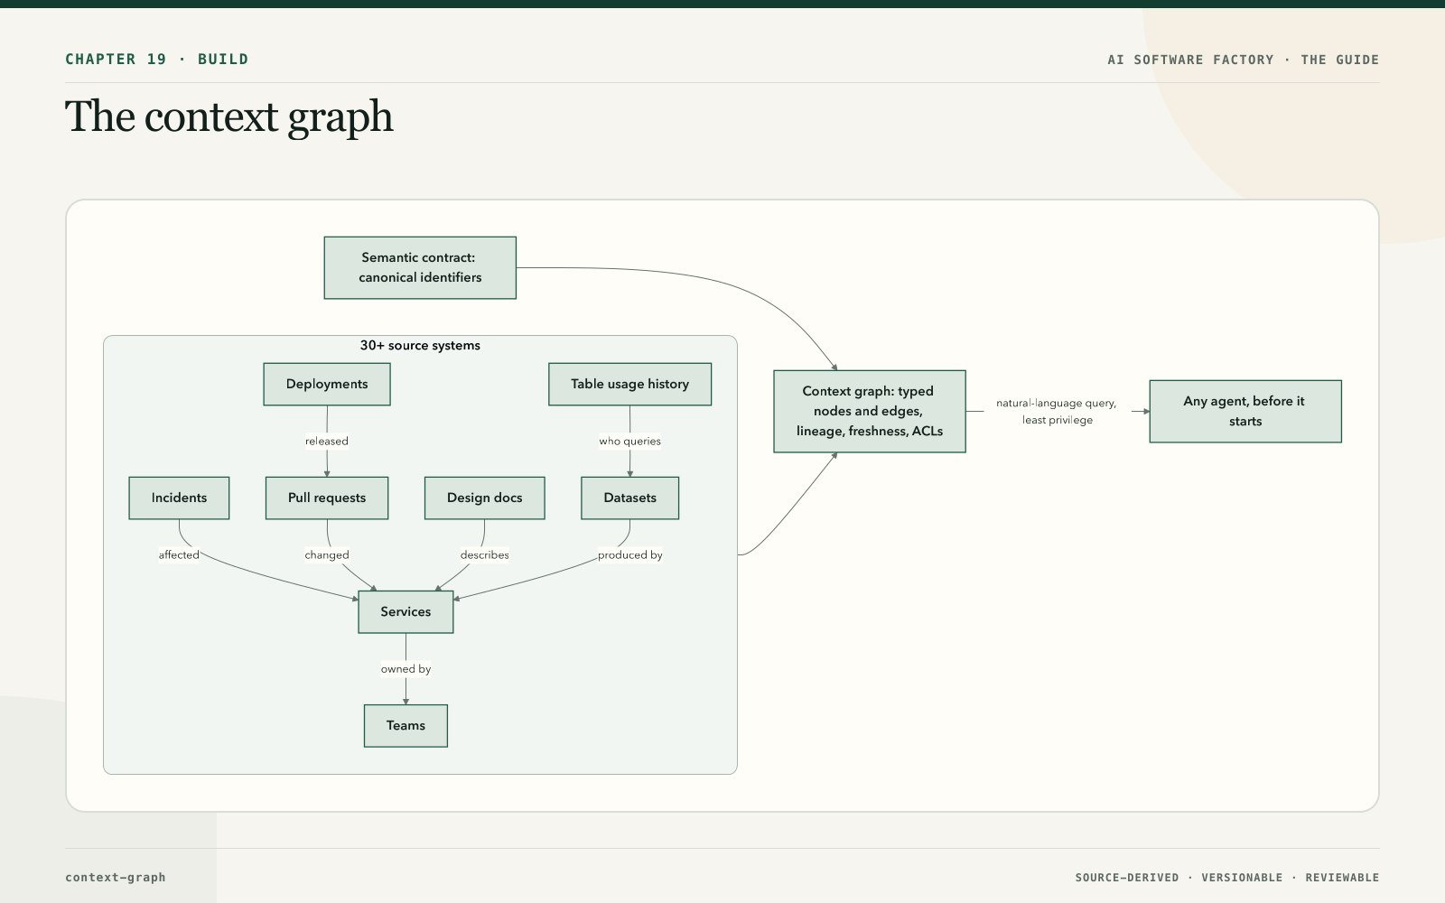Click the 'natural-language query, least privilege' label
This screenshot has height=903, width=1445.
1057,412
